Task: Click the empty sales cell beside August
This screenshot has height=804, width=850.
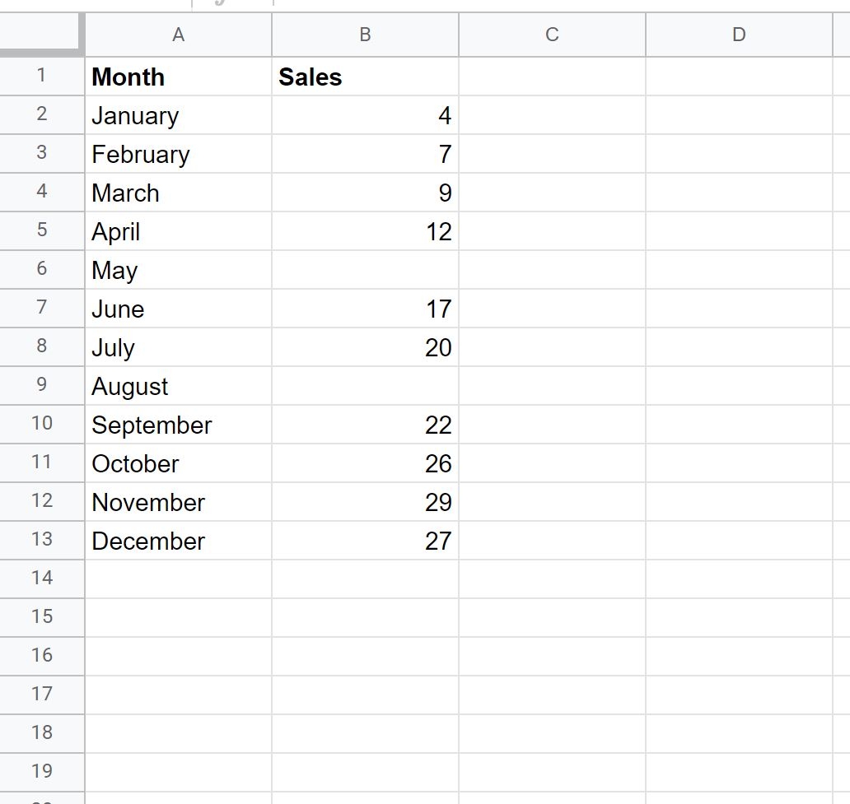Action: [x=364, y=386]
